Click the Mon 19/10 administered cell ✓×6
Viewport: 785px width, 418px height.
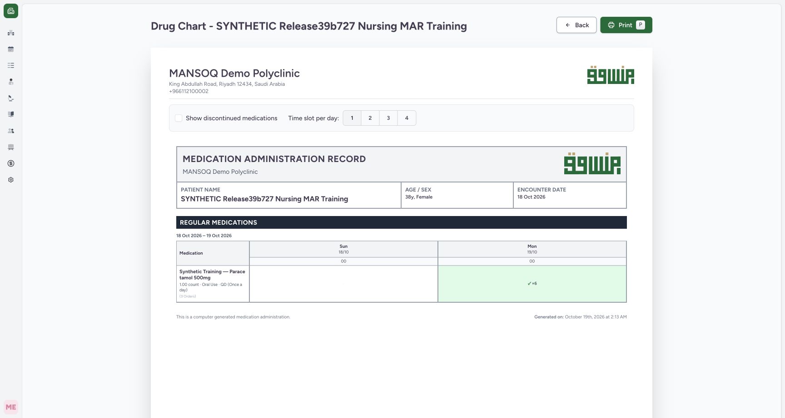pos(532,284)
